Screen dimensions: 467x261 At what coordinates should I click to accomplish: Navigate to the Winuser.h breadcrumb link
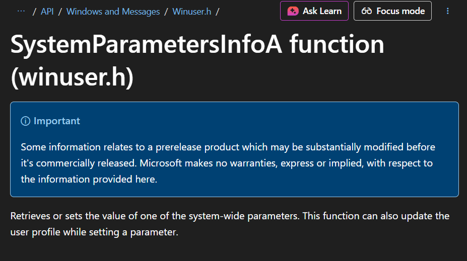coord(192,12)
